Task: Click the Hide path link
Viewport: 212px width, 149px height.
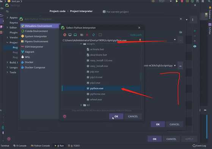Action: pyautogui.click(x=136, y=35)
